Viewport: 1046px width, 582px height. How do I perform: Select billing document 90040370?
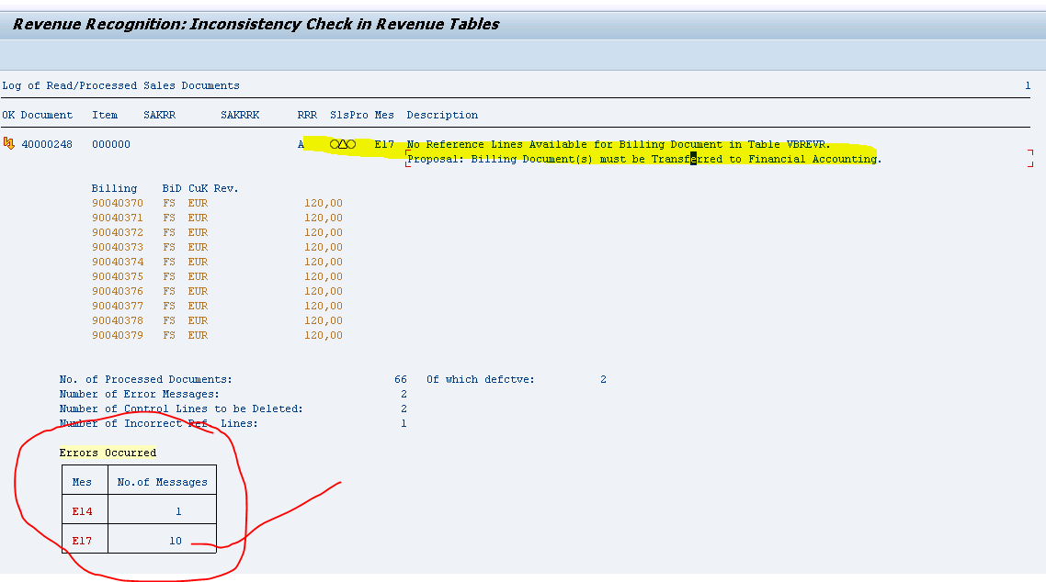pyautogui.click(x=118, y=203)
